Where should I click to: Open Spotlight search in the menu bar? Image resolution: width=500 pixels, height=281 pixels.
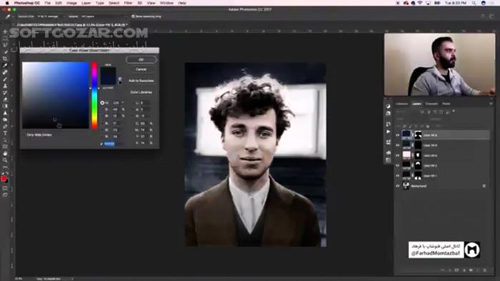(474, 3)
